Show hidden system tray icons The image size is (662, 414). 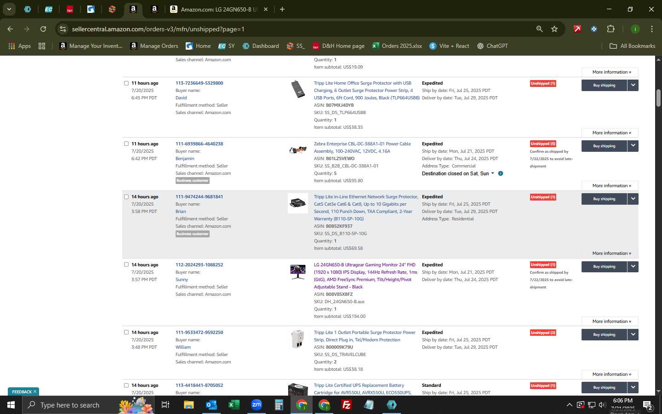(x=569, y=405)
